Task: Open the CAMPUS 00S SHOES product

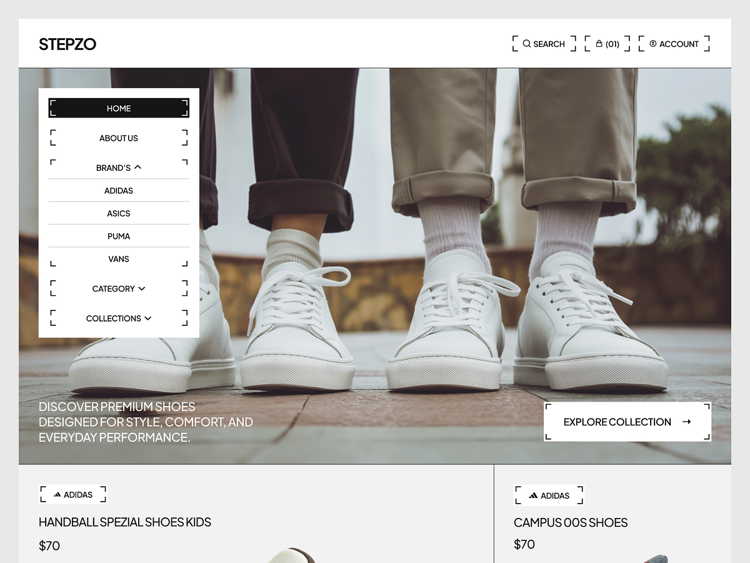Action: (571, 522)
